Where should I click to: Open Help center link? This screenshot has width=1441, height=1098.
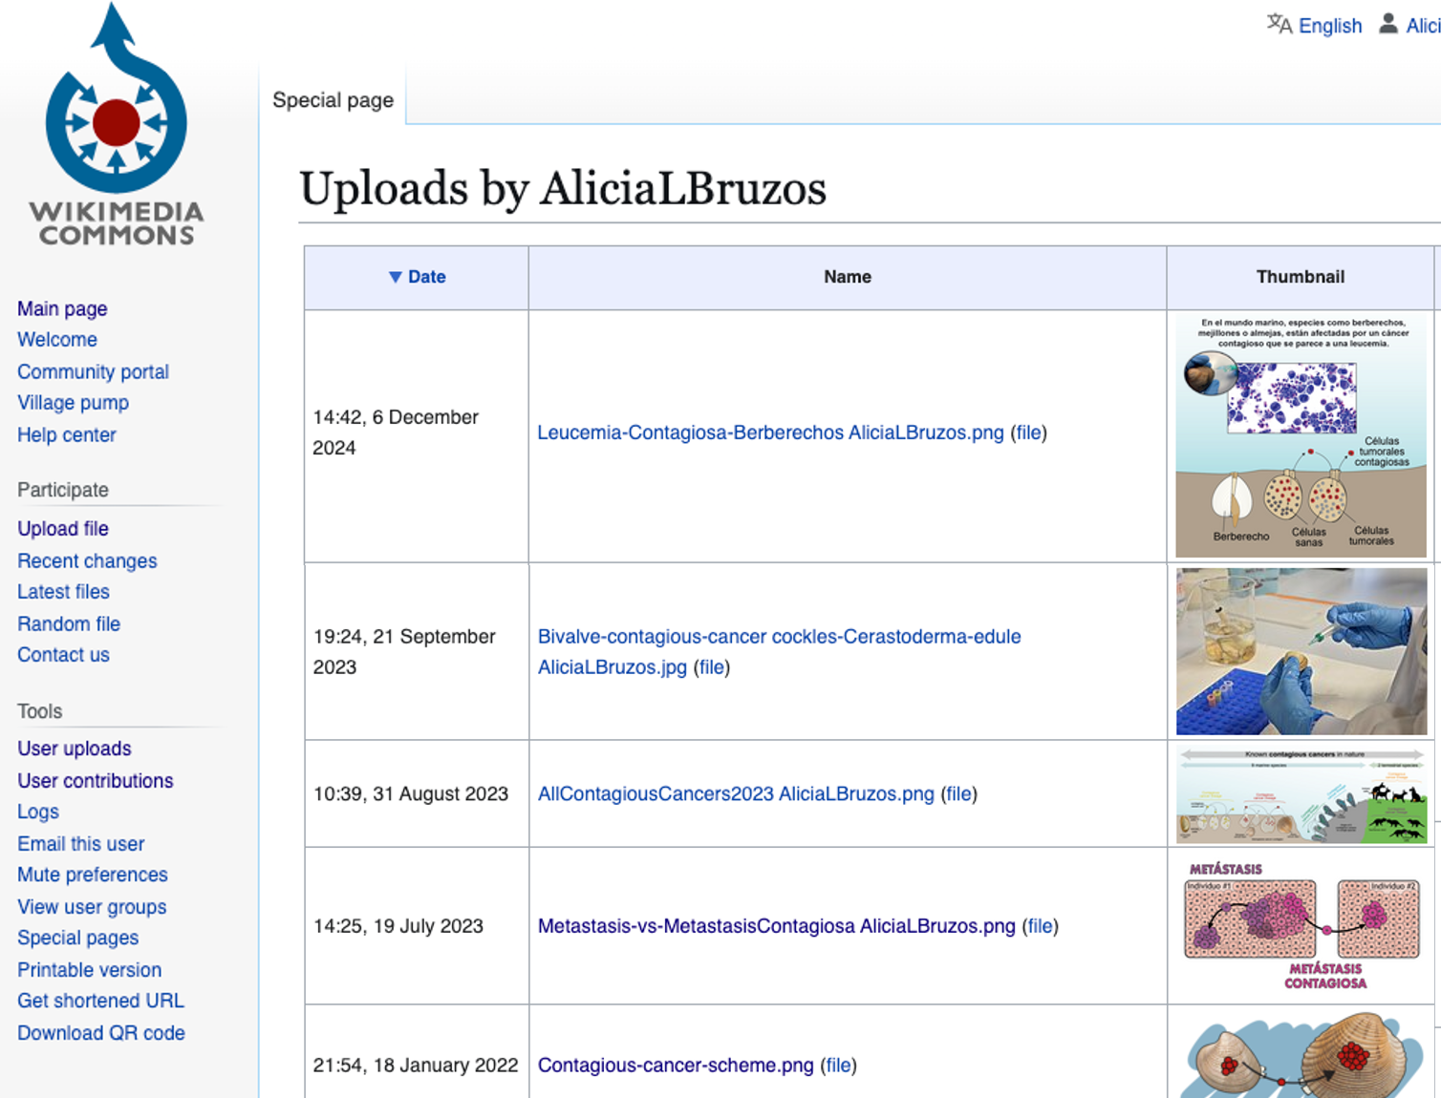coord(67,434)
